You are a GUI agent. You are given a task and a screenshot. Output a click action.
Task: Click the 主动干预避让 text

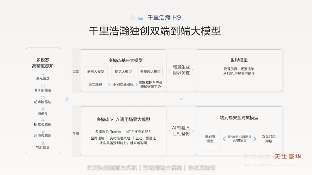point(146,138)
